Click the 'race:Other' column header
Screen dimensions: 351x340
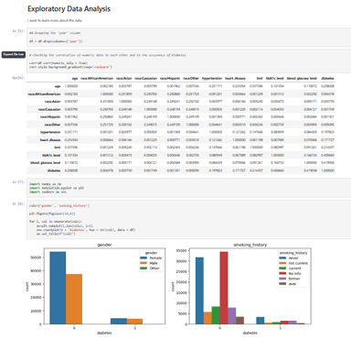191,78
